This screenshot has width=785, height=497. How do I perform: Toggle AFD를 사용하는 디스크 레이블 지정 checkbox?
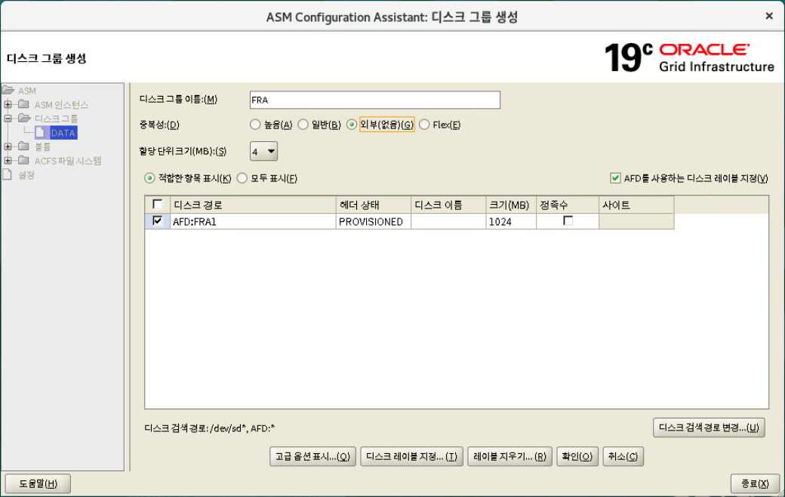(615, 177)
